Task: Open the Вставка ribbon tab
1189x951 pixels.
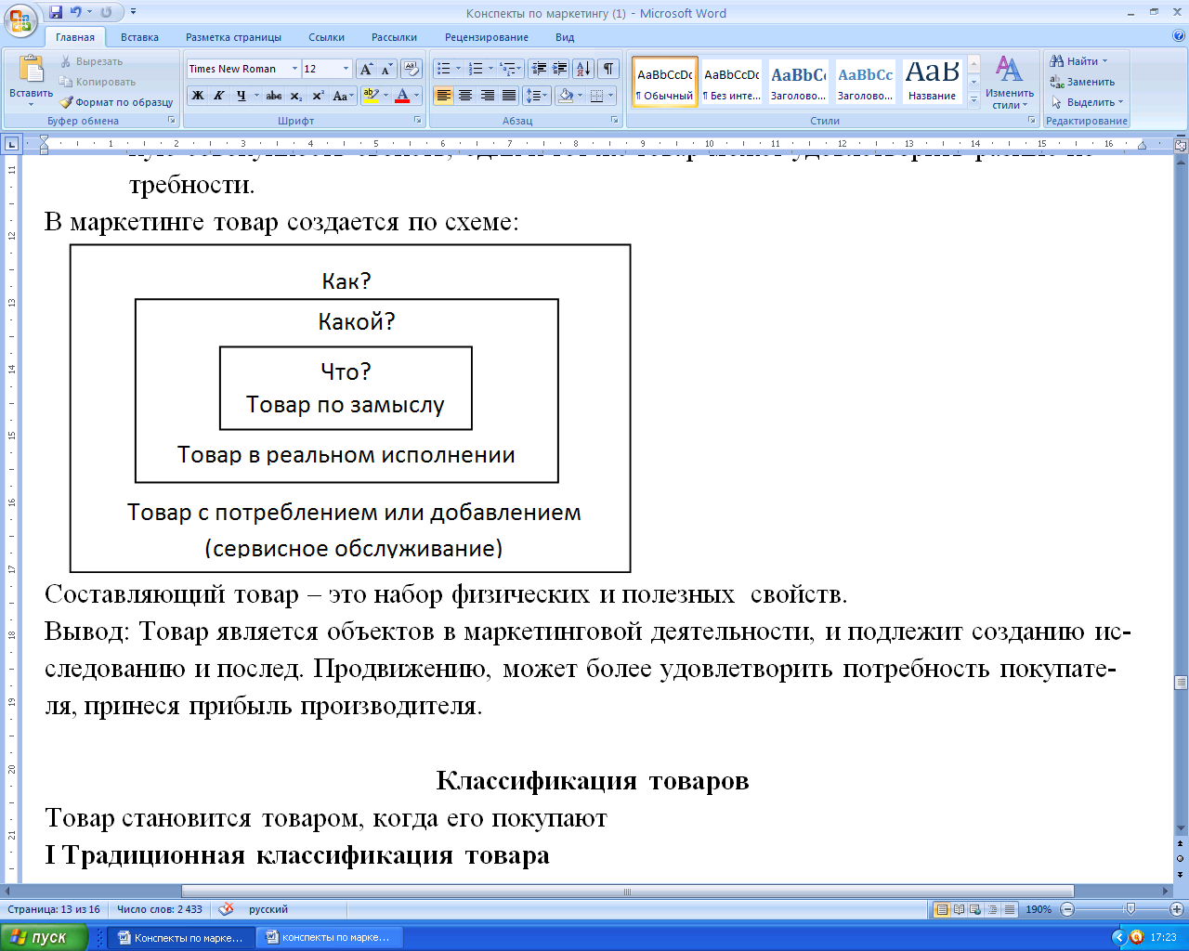Action: point(139,37)
